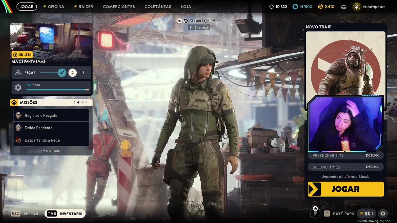Open the JOGAR tab in the top bar
This screenshot has width=397, height=223.
[x=27, y=7]
